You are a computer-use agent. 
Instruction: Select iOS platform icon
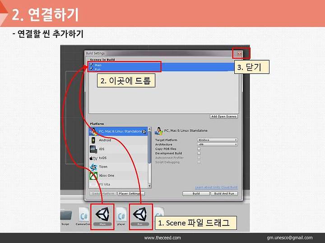93,149
